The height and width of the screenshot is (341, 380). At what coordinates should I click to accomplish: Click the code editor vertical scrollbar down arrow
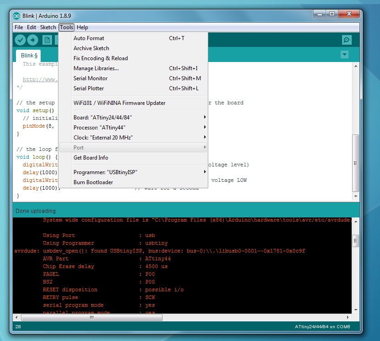click(x=356, y=196)
